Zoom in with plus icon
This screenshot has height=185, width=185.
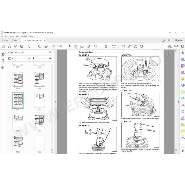click(88, 46)
